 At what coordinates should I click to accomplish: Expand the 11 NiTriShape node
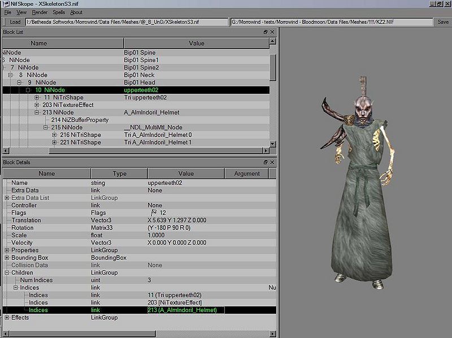[x=37, y=97]
